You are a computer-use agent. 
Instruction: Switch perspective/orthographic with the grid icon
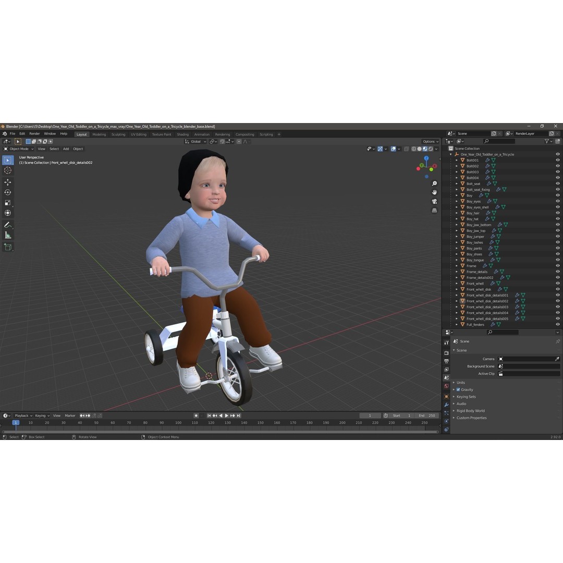click(434, 211)
